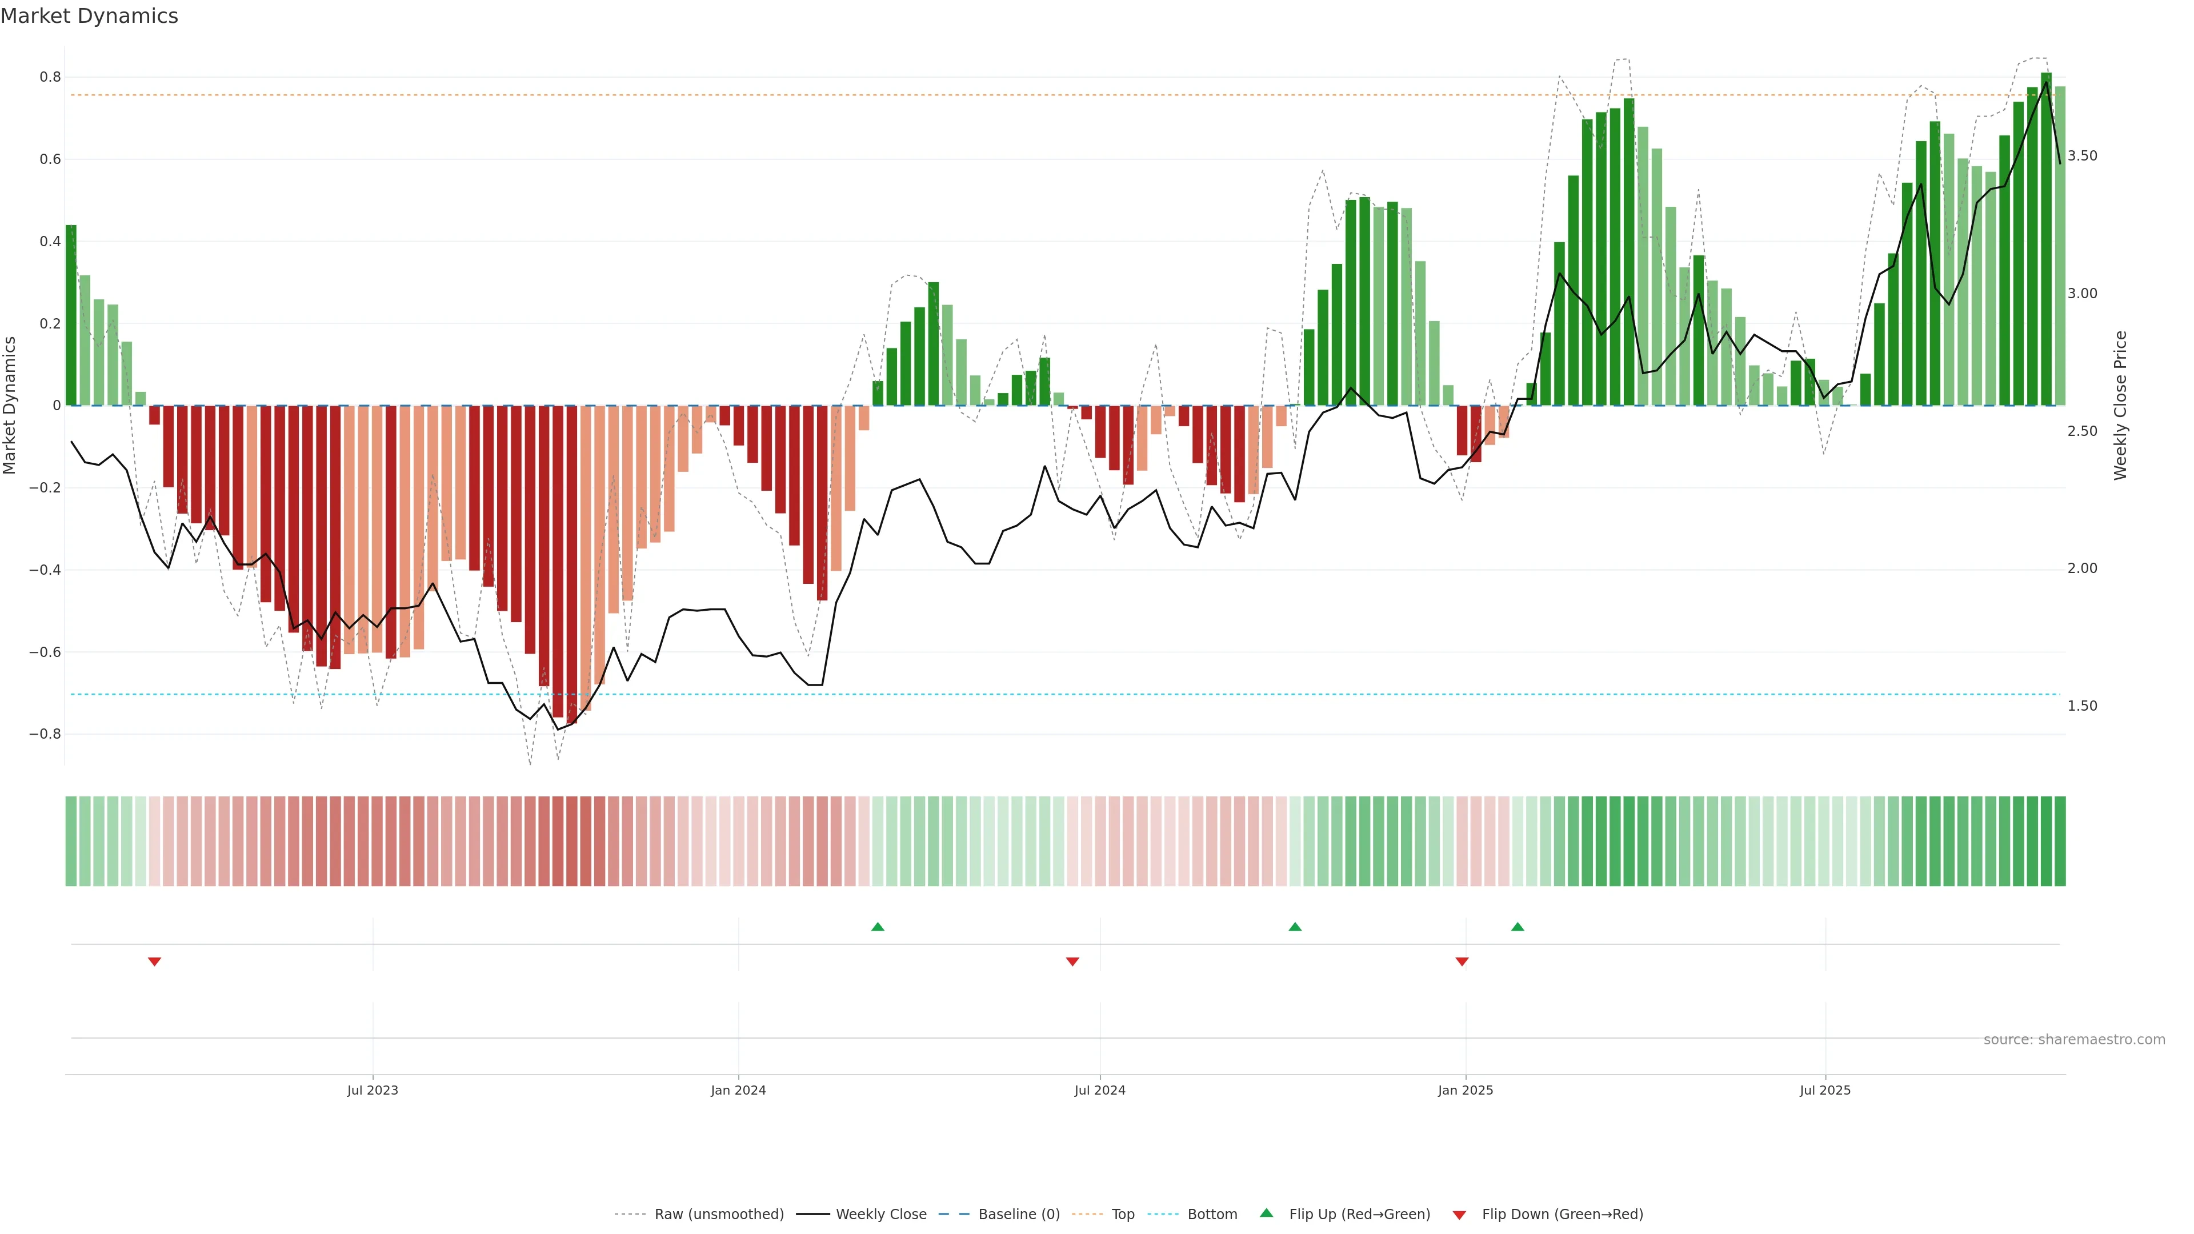
Task: Click the Flip Down red triangle legend icon
Action: [1459, 1215]
